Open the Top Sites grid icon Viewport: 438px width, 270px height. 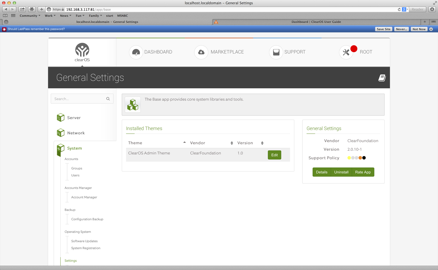coord(13,16)
